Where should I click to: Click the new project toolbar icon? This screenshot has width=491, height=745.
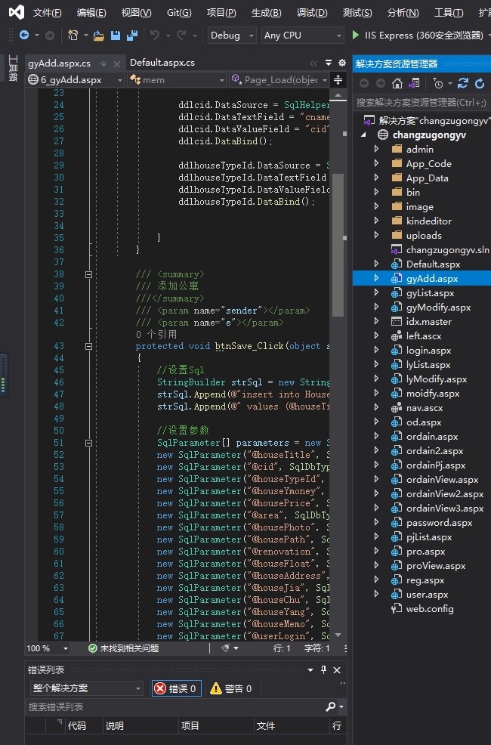[73, 36]
